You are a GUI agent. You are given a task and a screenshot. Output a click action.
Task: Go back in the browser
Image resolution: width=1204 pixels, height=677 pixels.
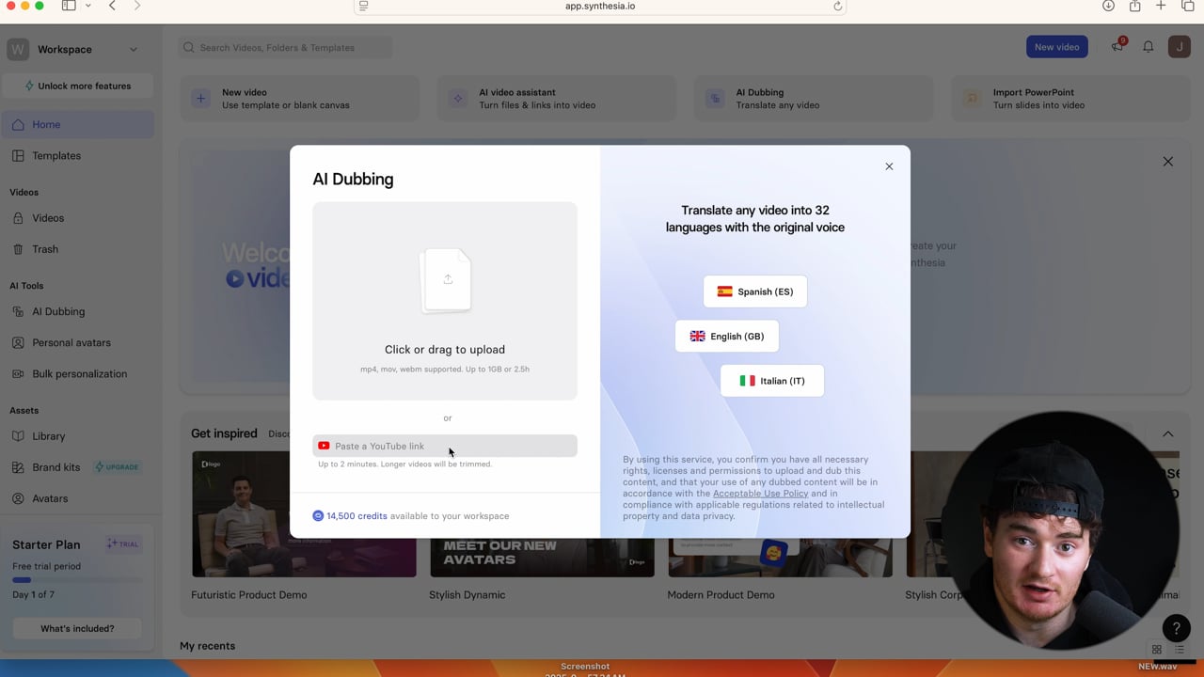(x=112, y=6)
